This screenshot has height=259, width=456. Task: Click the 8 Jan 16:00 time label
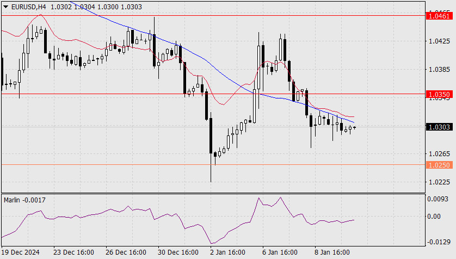pyautogui.click(x=332, y=252)
